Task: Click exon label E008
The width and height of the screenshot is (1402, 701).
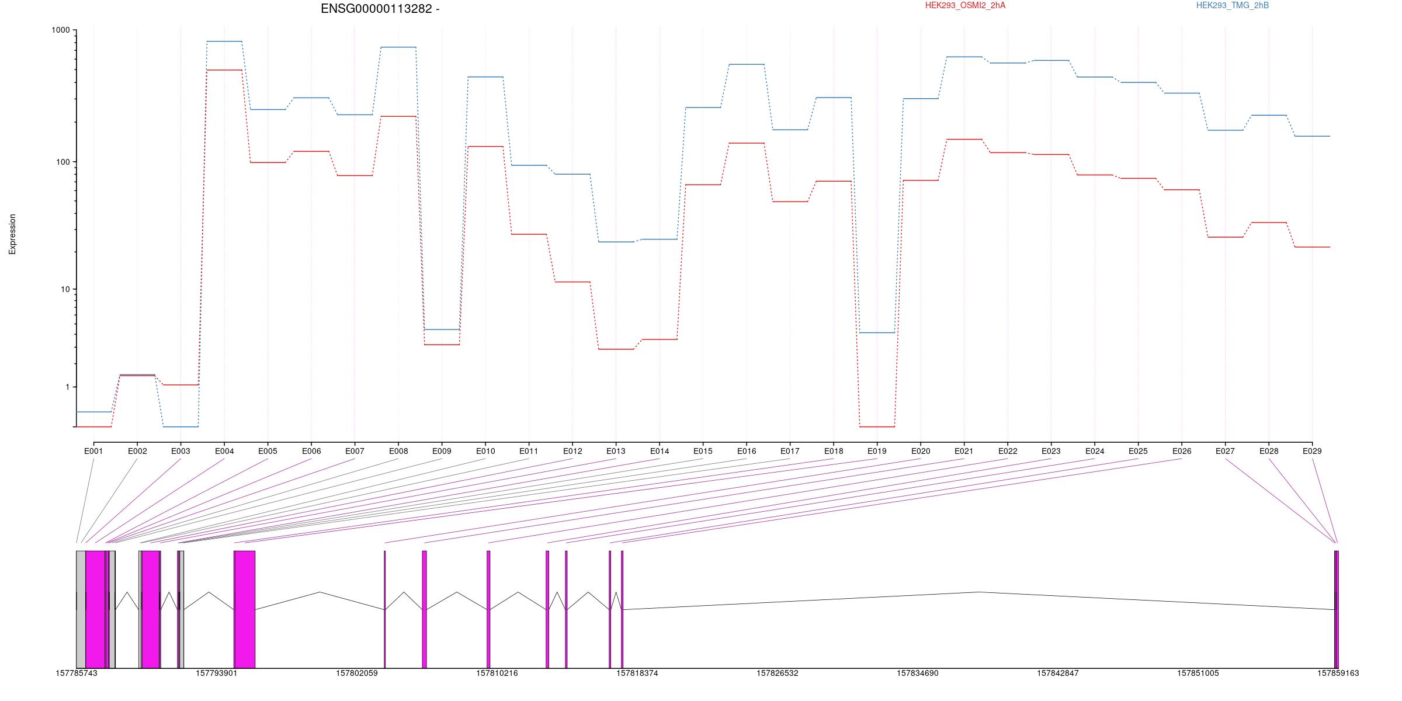Action: (x=398, y=451)
